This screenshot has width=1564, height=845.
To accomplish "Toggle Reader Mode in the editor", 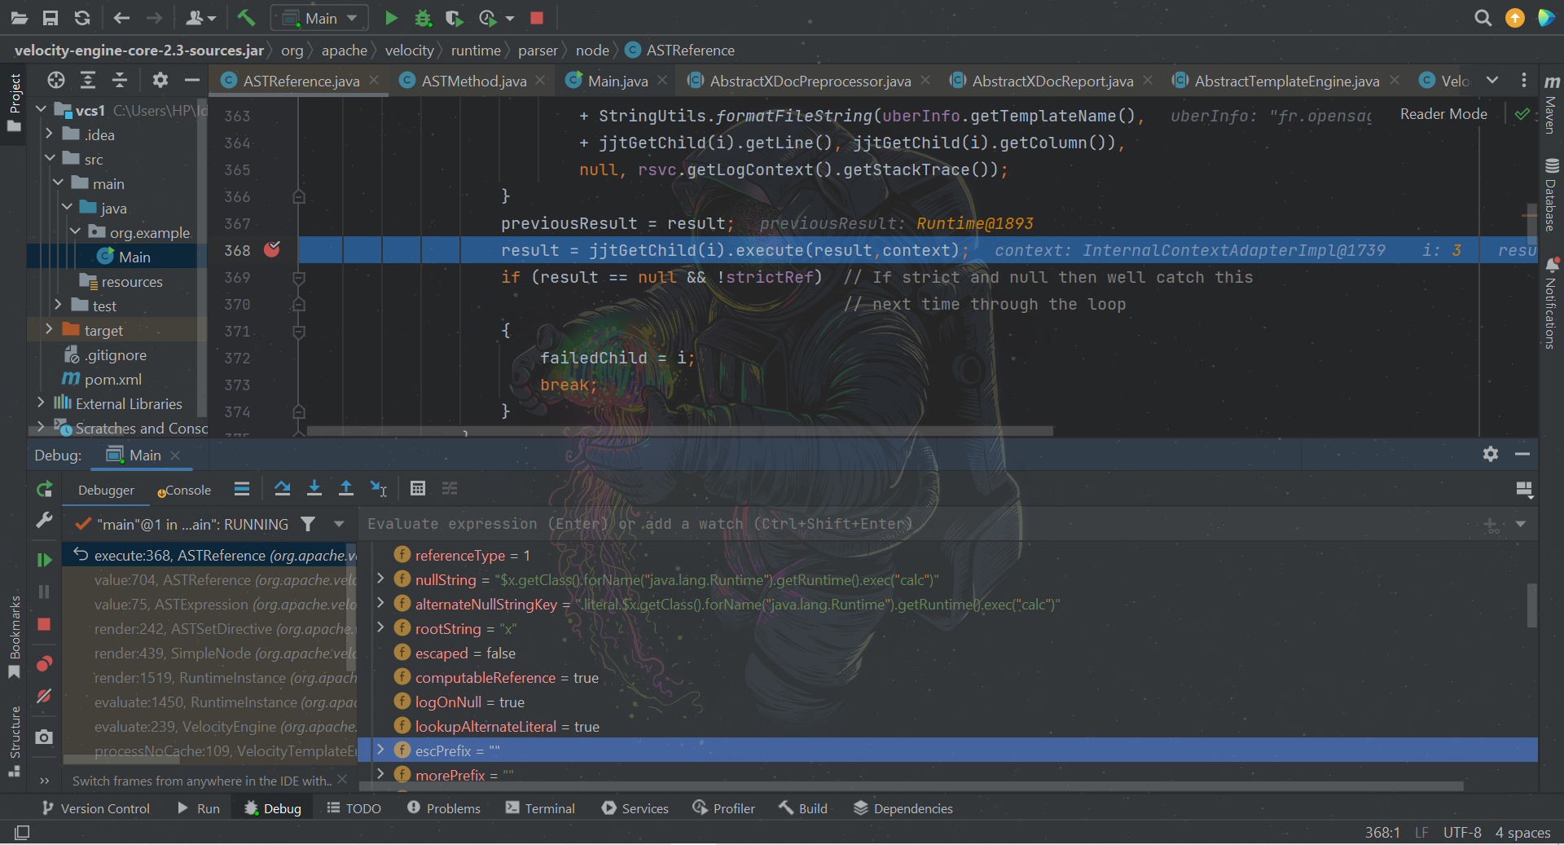I will tap(1443, 114).
